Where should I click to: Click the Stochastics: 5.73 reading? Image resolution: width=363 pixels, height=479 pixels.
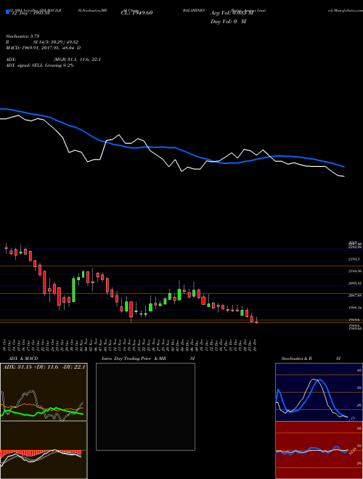23,36
